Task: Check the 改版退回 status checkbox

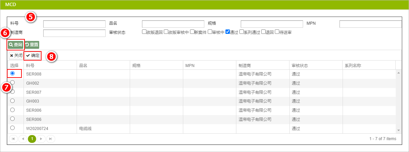Action: (x=144, y=32)
